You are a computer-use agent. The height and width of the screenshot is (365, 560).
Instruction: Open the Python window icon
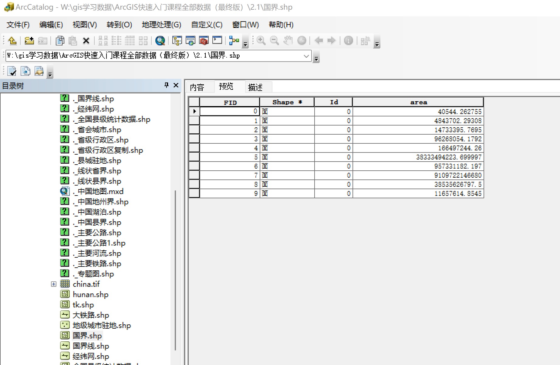217,40
